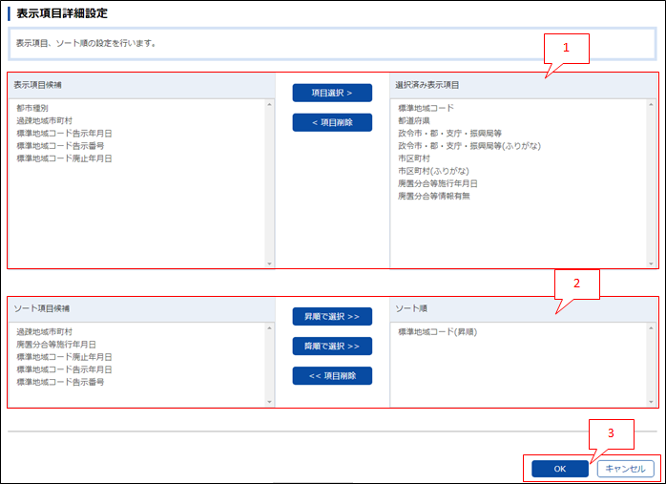Image resolution: width=666 pixels, height=484 pixels.
Task: Click up arrow of 表示項目候補 scrollbar
Action: pos(269,105)
